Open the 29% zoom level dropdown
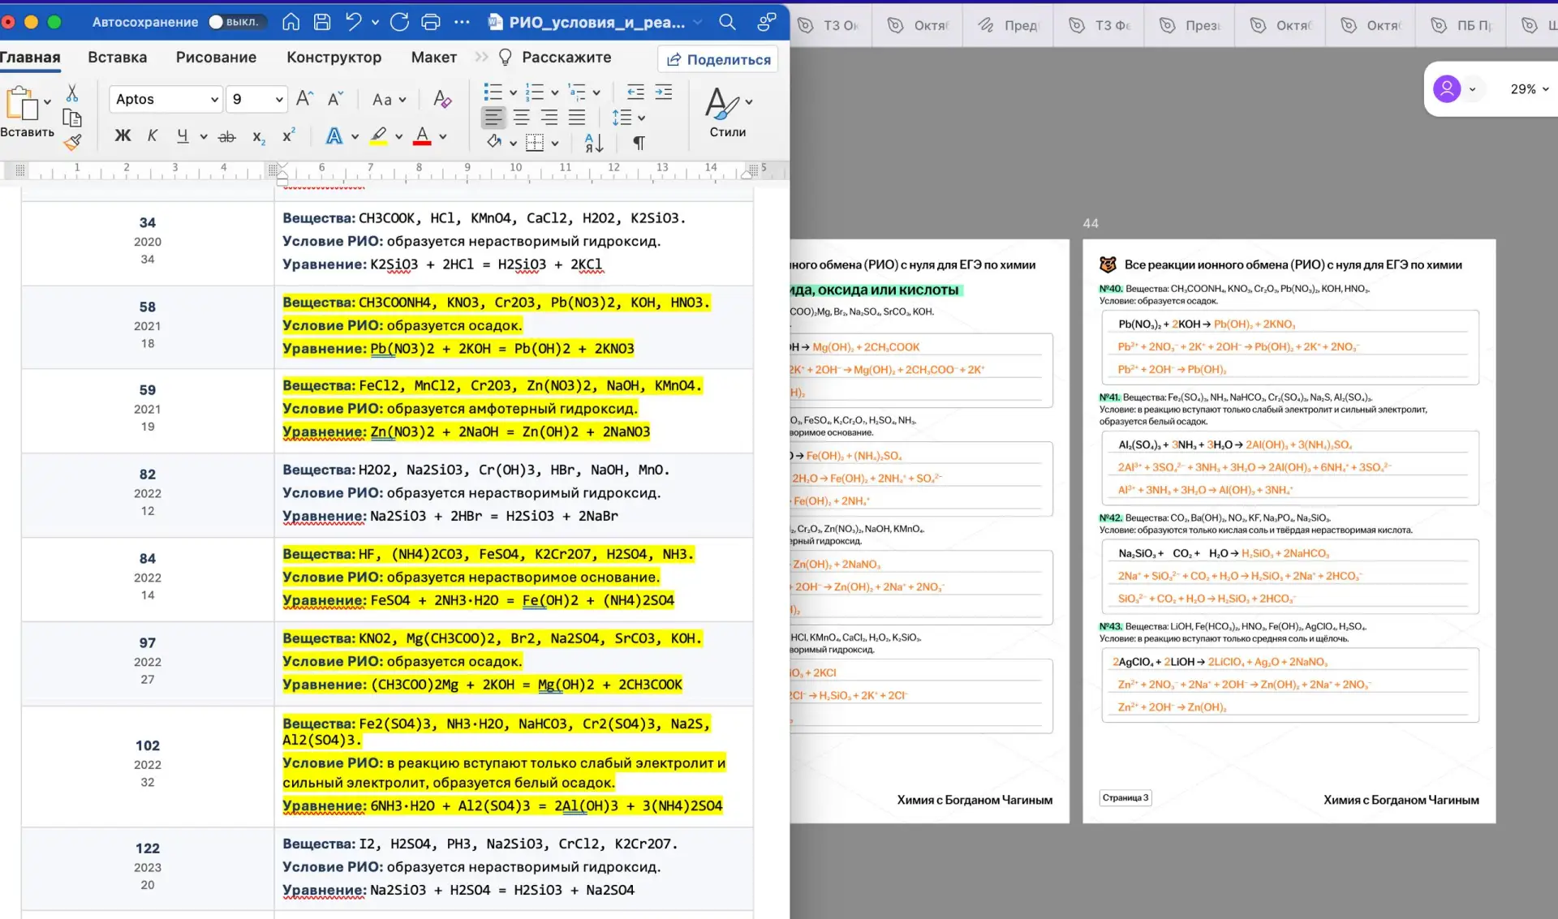 click(1530, 89)
